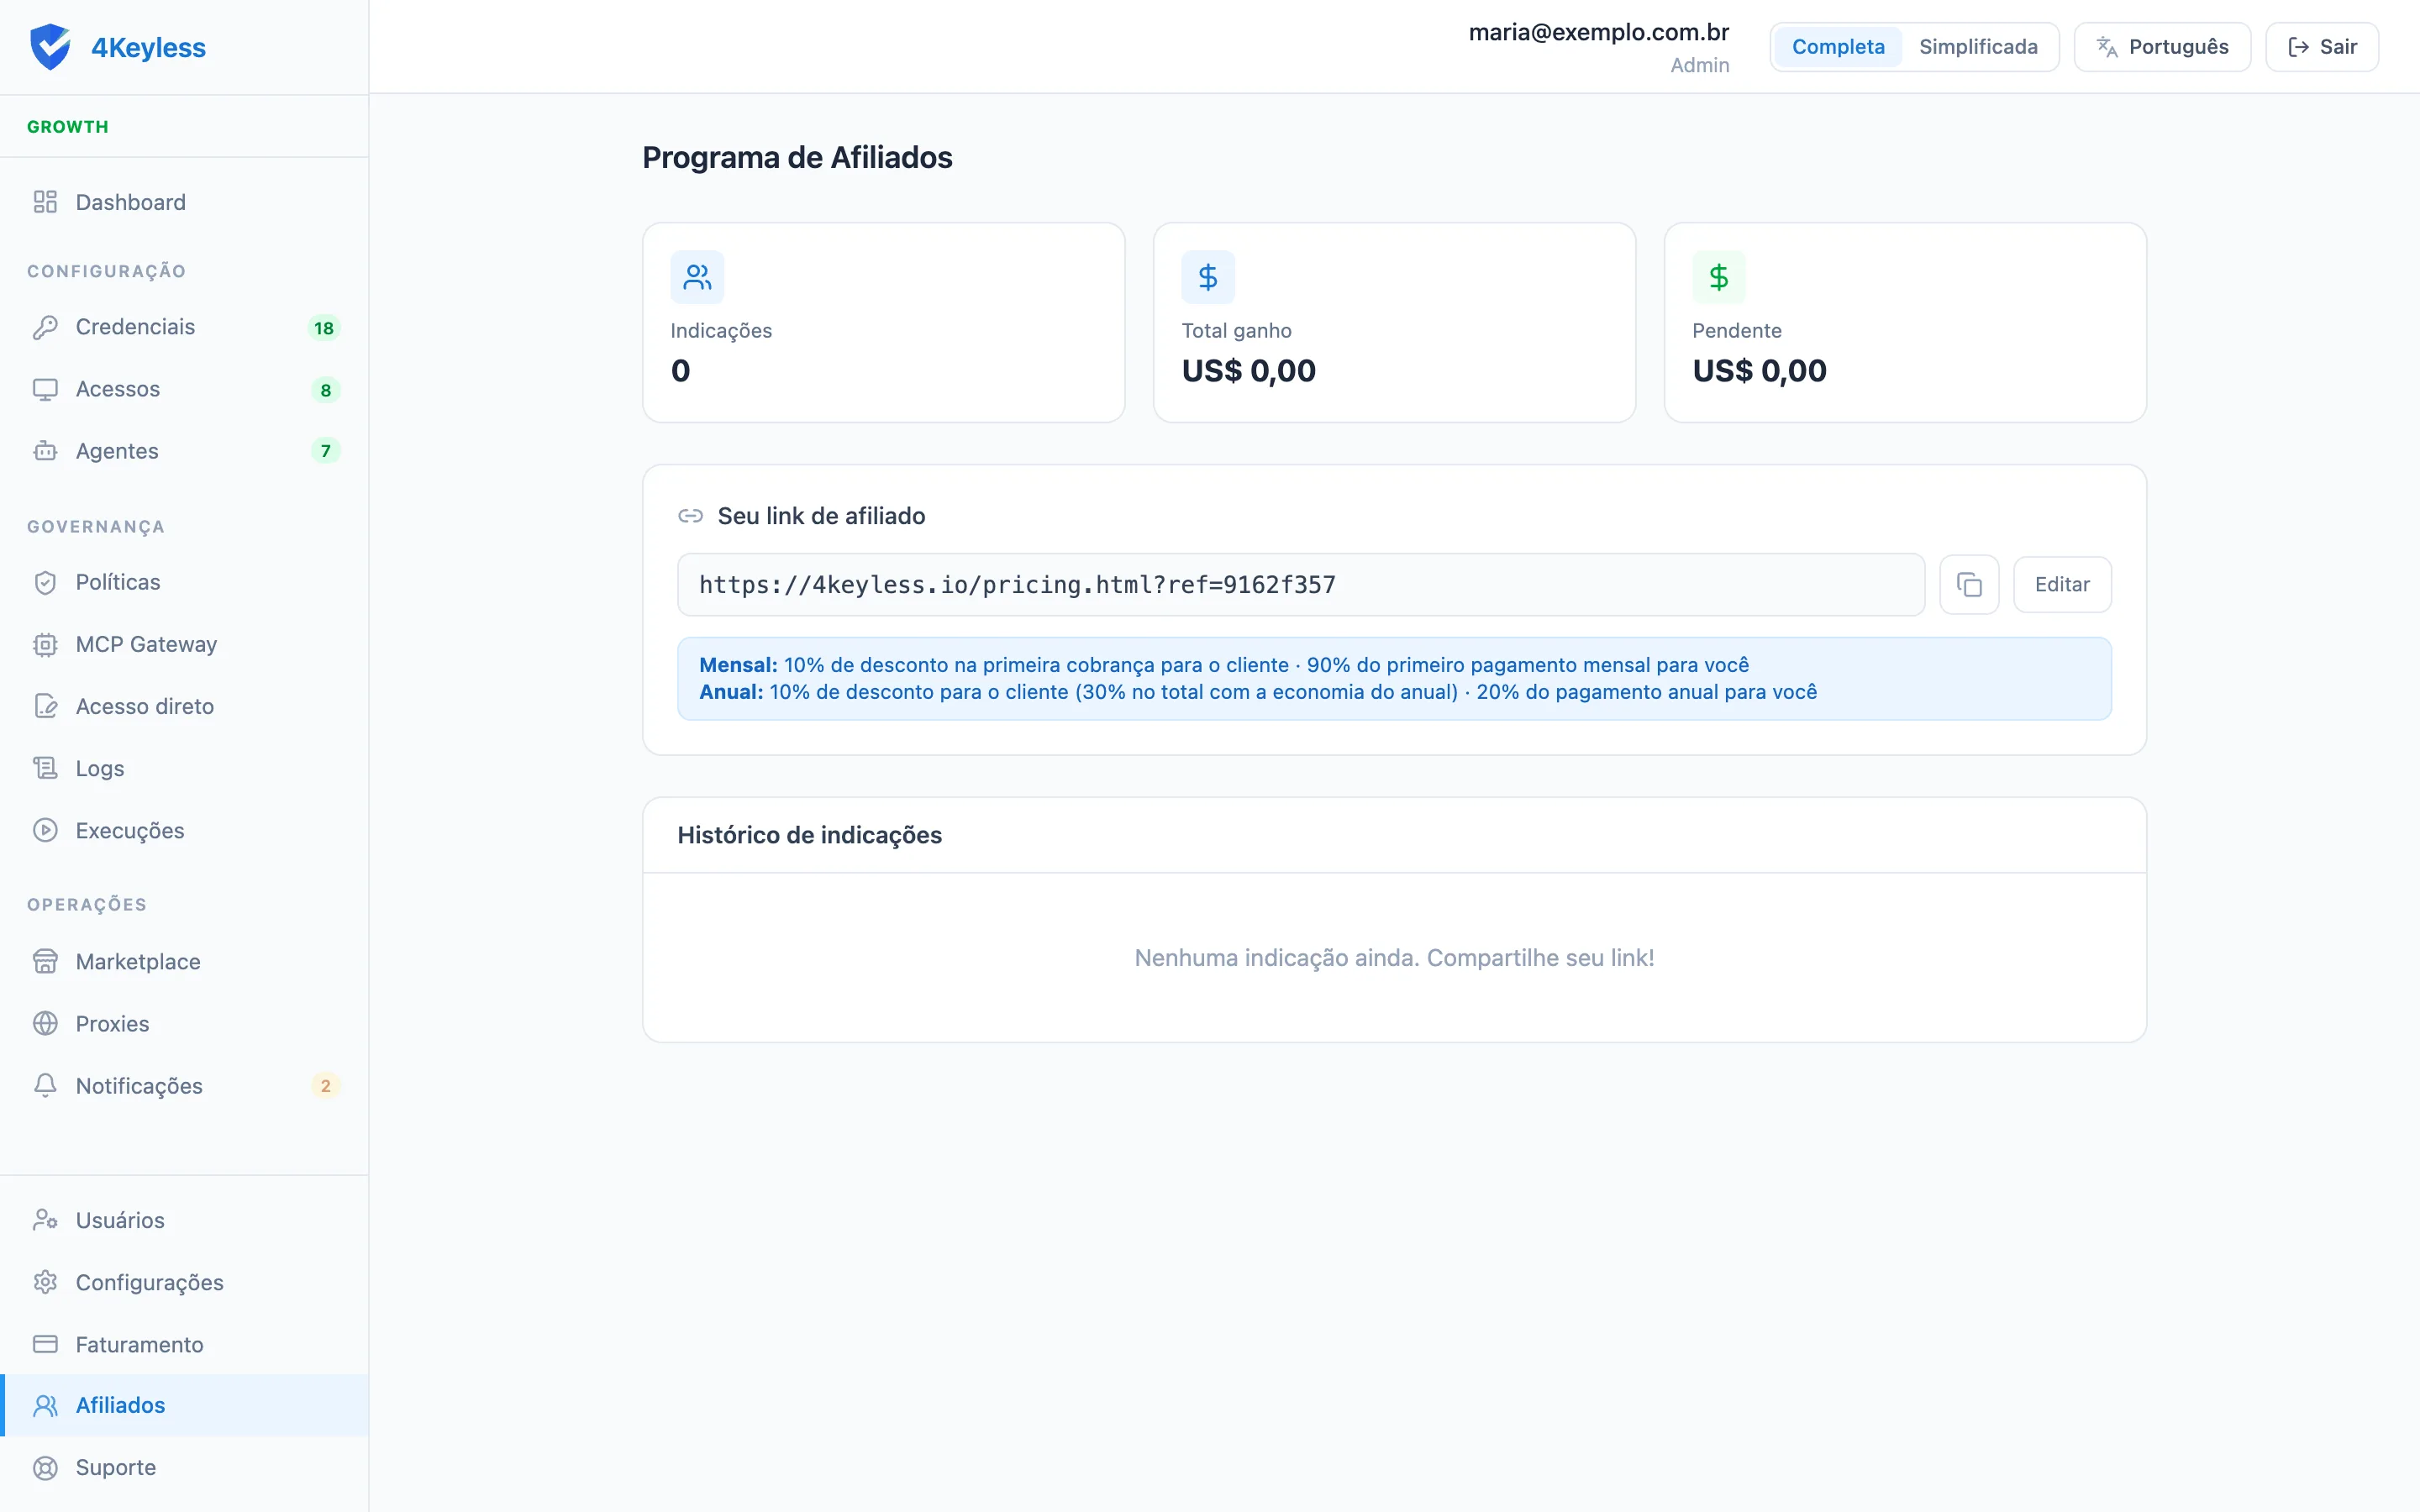Click the affiliate link URL field
The image size is (2420, 1512).
(1301, 584)
